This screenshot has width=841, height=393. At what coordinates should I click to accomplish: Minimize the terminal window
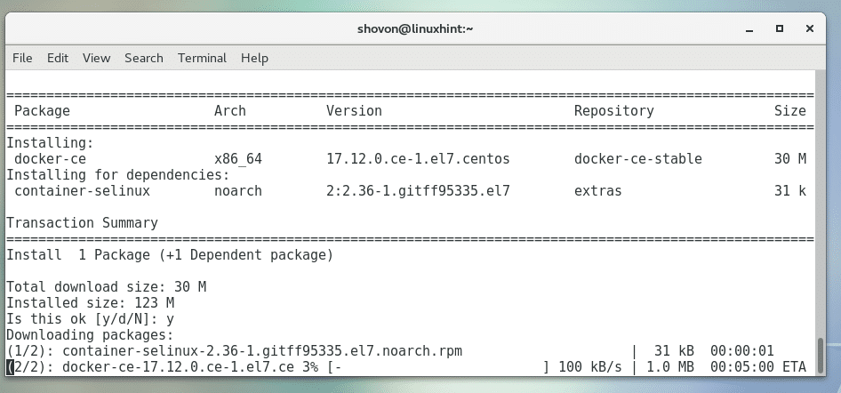pyautogui.click(x=749, y=29)
